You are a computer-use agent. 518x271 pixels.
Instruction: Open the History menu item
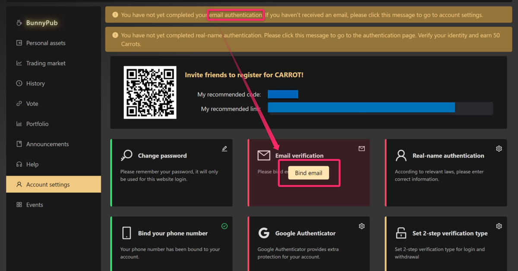(x=54, y=83)
